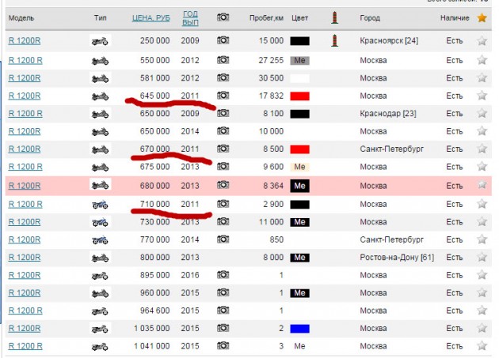This screenshot has height=358, width=499.
Task: Sort by the ГОД ВЫП column header
Action: [x=190, y=17]
